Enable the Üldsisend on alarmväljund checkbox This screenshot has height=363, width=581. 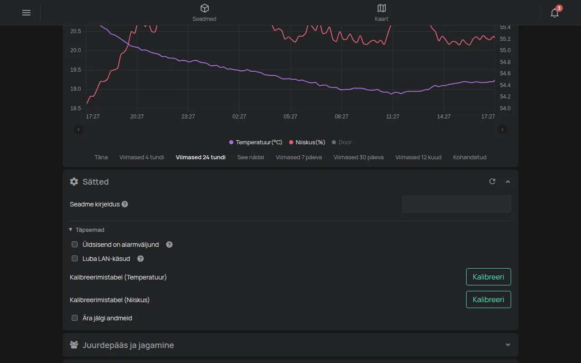(75, 245)
